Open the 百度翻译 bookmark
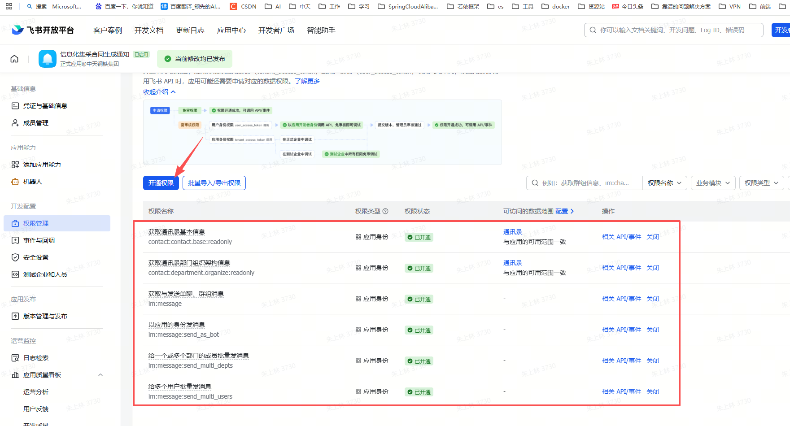This screenshot has width=790, height=426. coord(191,6)
